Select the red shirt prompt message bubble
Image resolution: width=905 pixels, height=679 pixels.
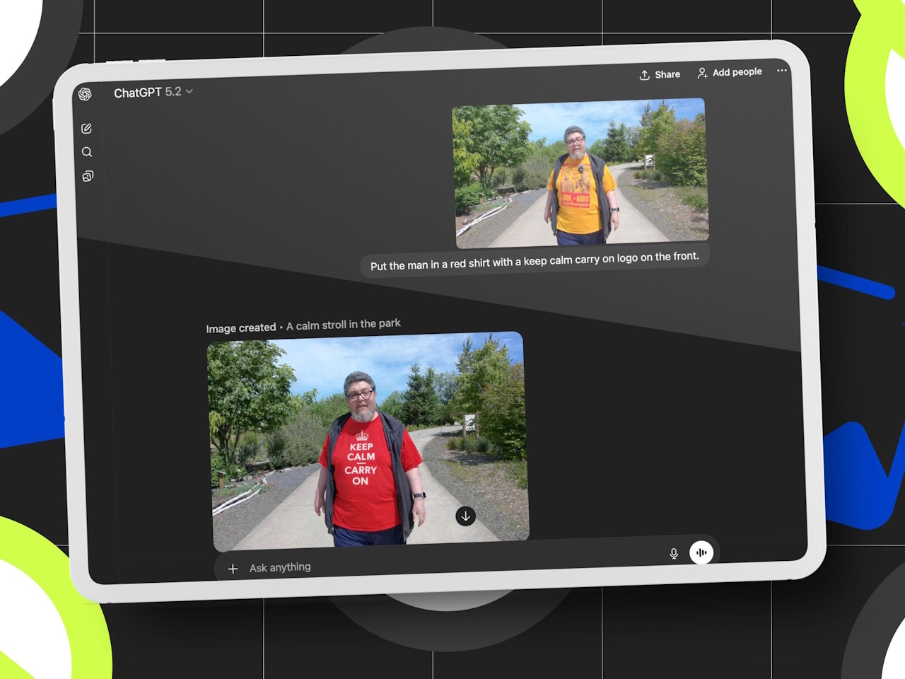point(534,261)
